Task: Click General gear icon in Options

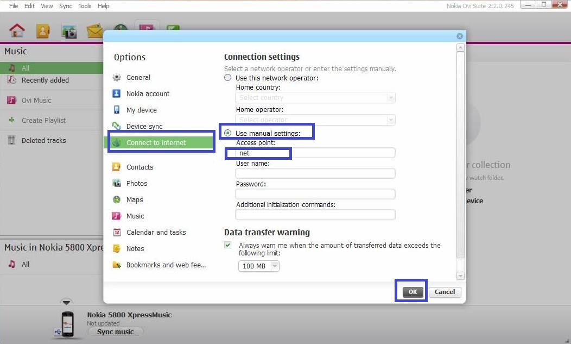Action: point(117,77)
